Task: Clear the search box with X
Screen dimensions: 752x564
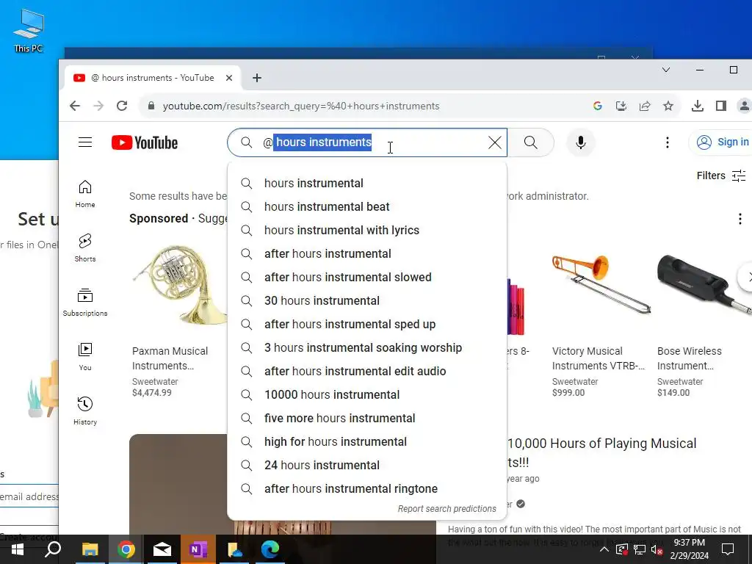Action: click(494, 142)
